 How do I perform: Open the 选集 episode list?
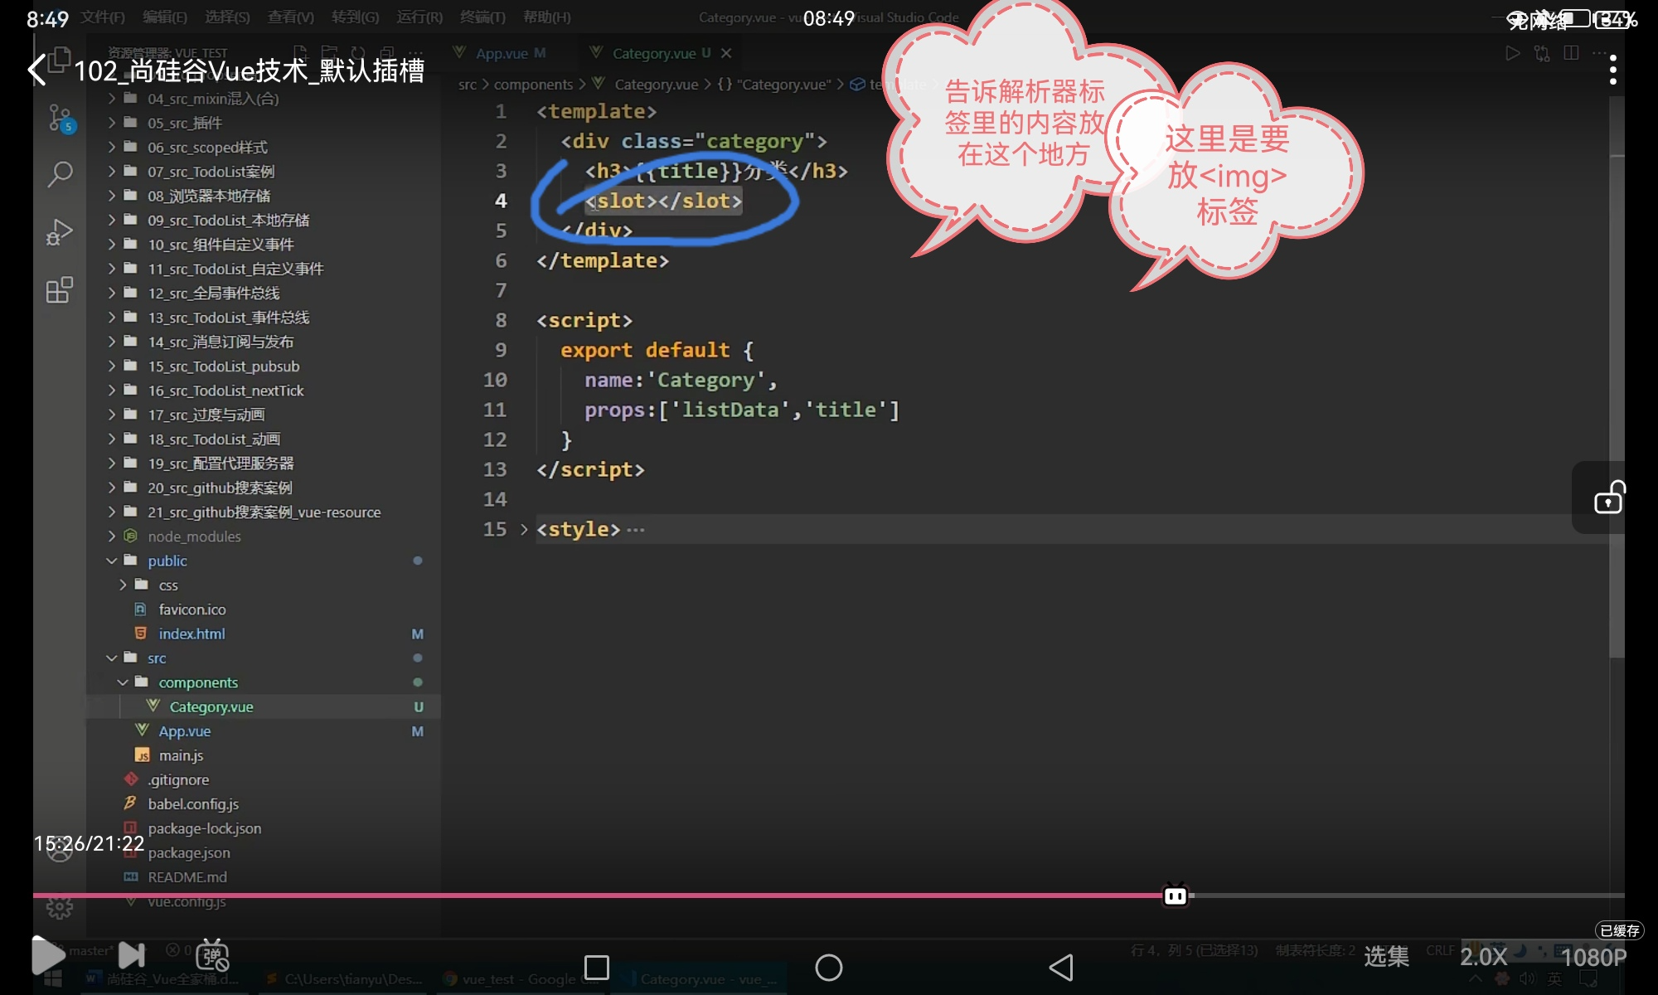click(x=1386, y=957)
